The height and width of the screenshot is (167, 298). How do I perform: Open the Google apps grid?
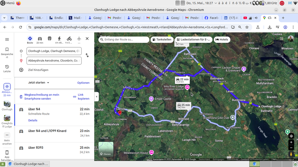(x=280, y=39)
